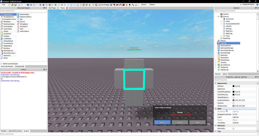Switch to the Toolbox tab
The height and width of the screenshot is (140, 259).
[x=4, y=131]
